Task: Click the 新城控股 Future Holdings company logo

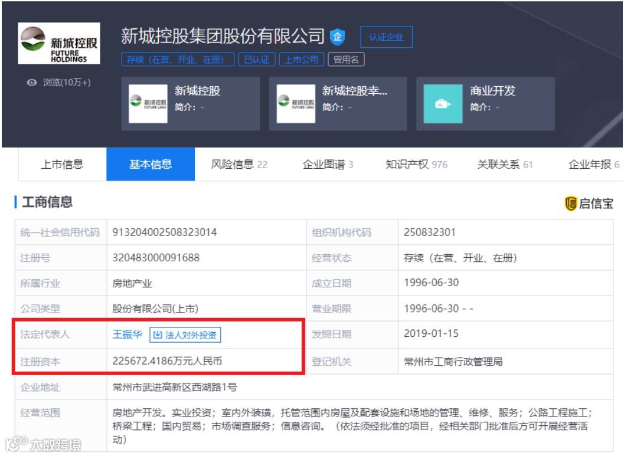Action: click(x=59, y=43)
